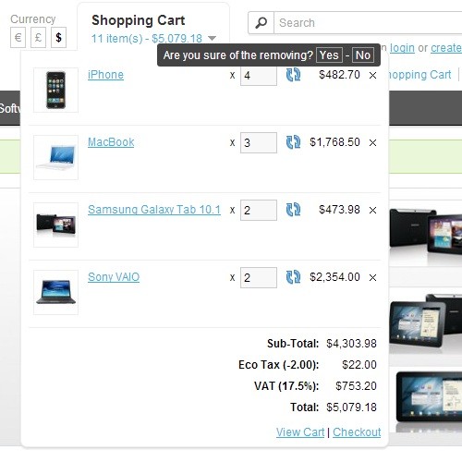Viewport: 462px width, 462px height.
Task: Click the iPhone quantity input field
Action: (259, 76)
